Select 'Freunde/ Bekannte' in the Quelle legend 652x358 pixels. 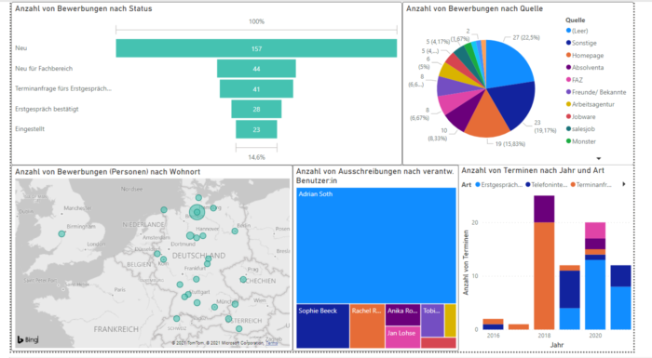coord(596,92)
